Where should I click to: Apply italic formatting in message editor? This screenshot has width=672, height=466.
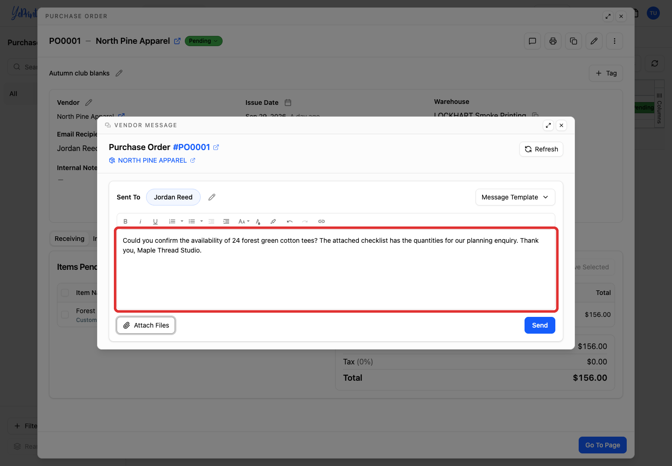140,221
